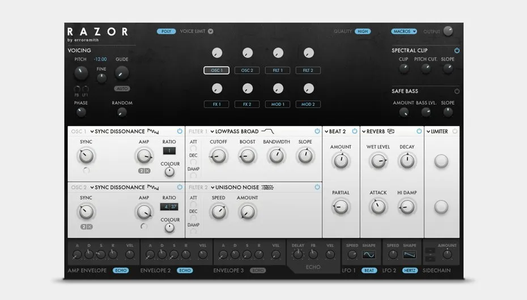Disable OSC 1 with its power icon
Image resolution: width=527 pixels, height=300 pixels.
point(180,131)
